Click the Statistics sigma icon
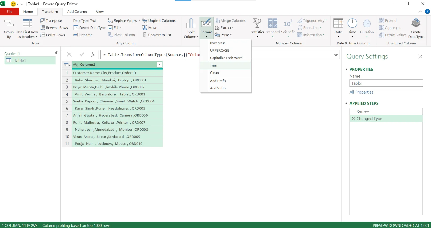Viewport: 431px width, 228px height. click(257, 23)
